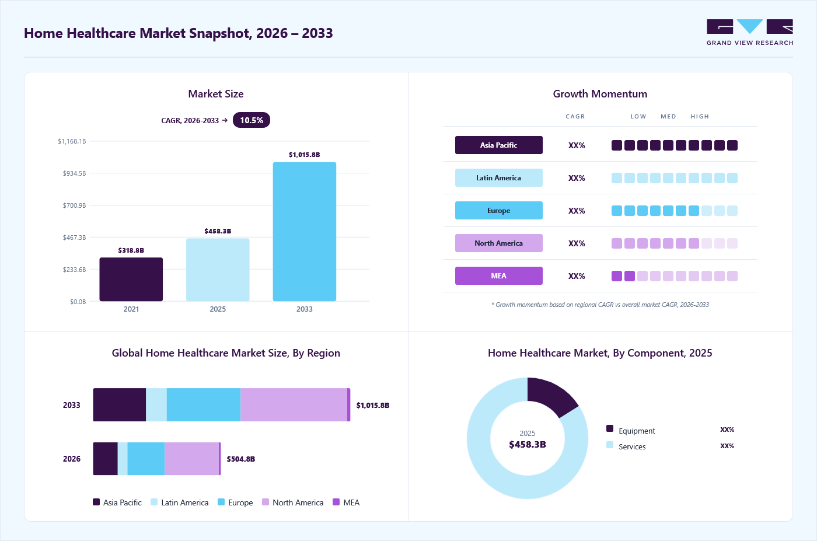This screenshot has width=817, height=541.
Task: Select the Europe segment of the 2033 stacked bar
Action: tap(204, 405)
